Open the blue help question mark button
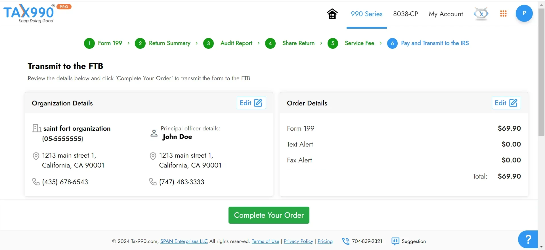This screenshot has height=250, width=545. pos(528,239)
